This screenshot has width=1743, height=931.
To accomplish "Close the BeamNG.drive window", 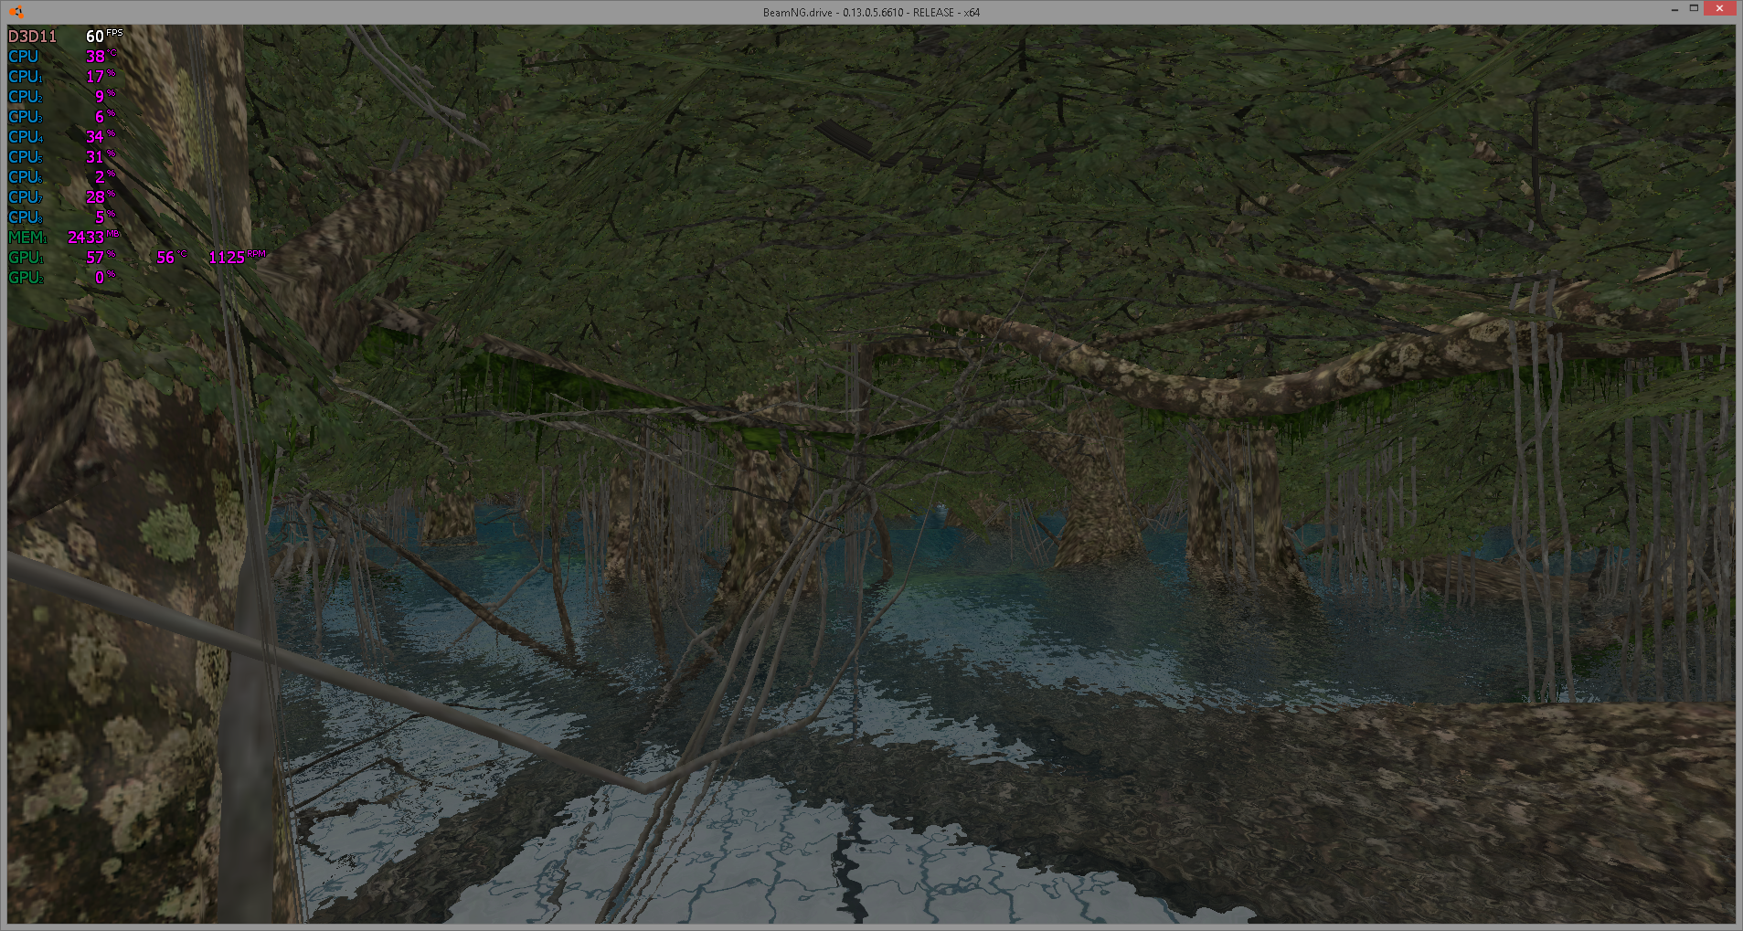I will [x=1720, y=9].
